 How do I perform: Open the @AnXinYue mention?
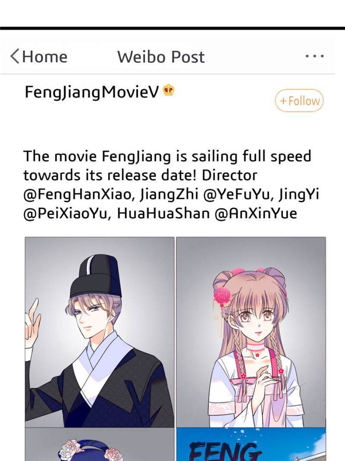coord(256,214)
